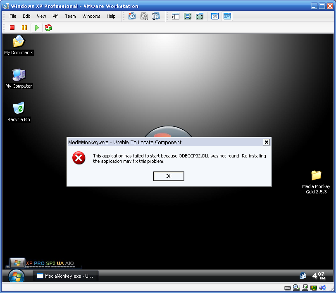Viewport: 336px width, 293px height.
Task: Click the green Power On play button
Action: coord(37,28)
